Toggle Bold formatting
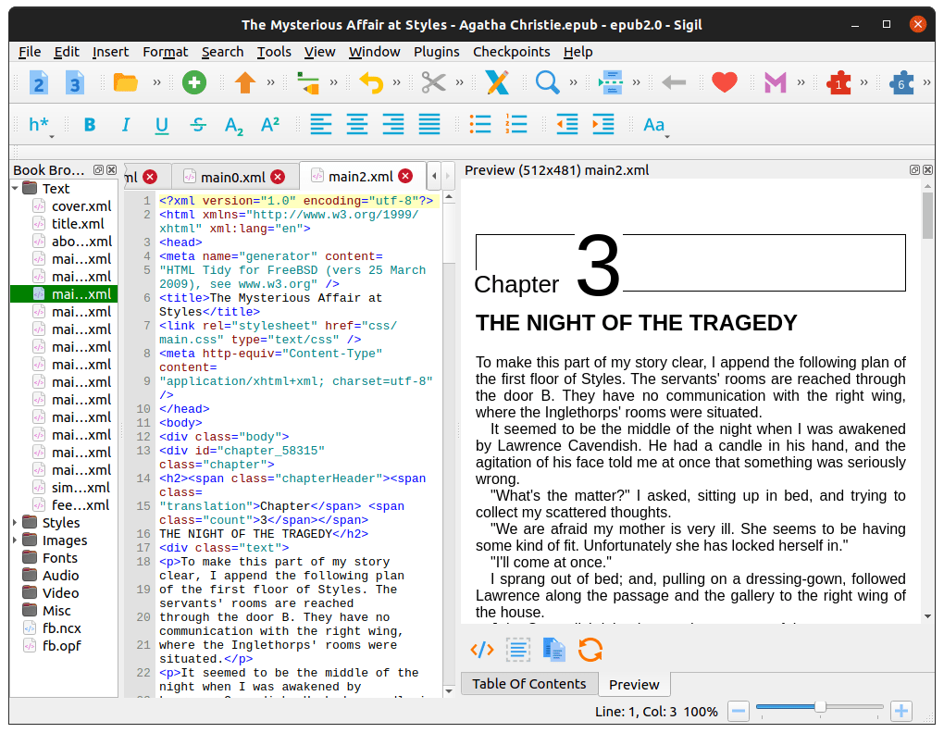The image size is (944, 733). [90, 125]
